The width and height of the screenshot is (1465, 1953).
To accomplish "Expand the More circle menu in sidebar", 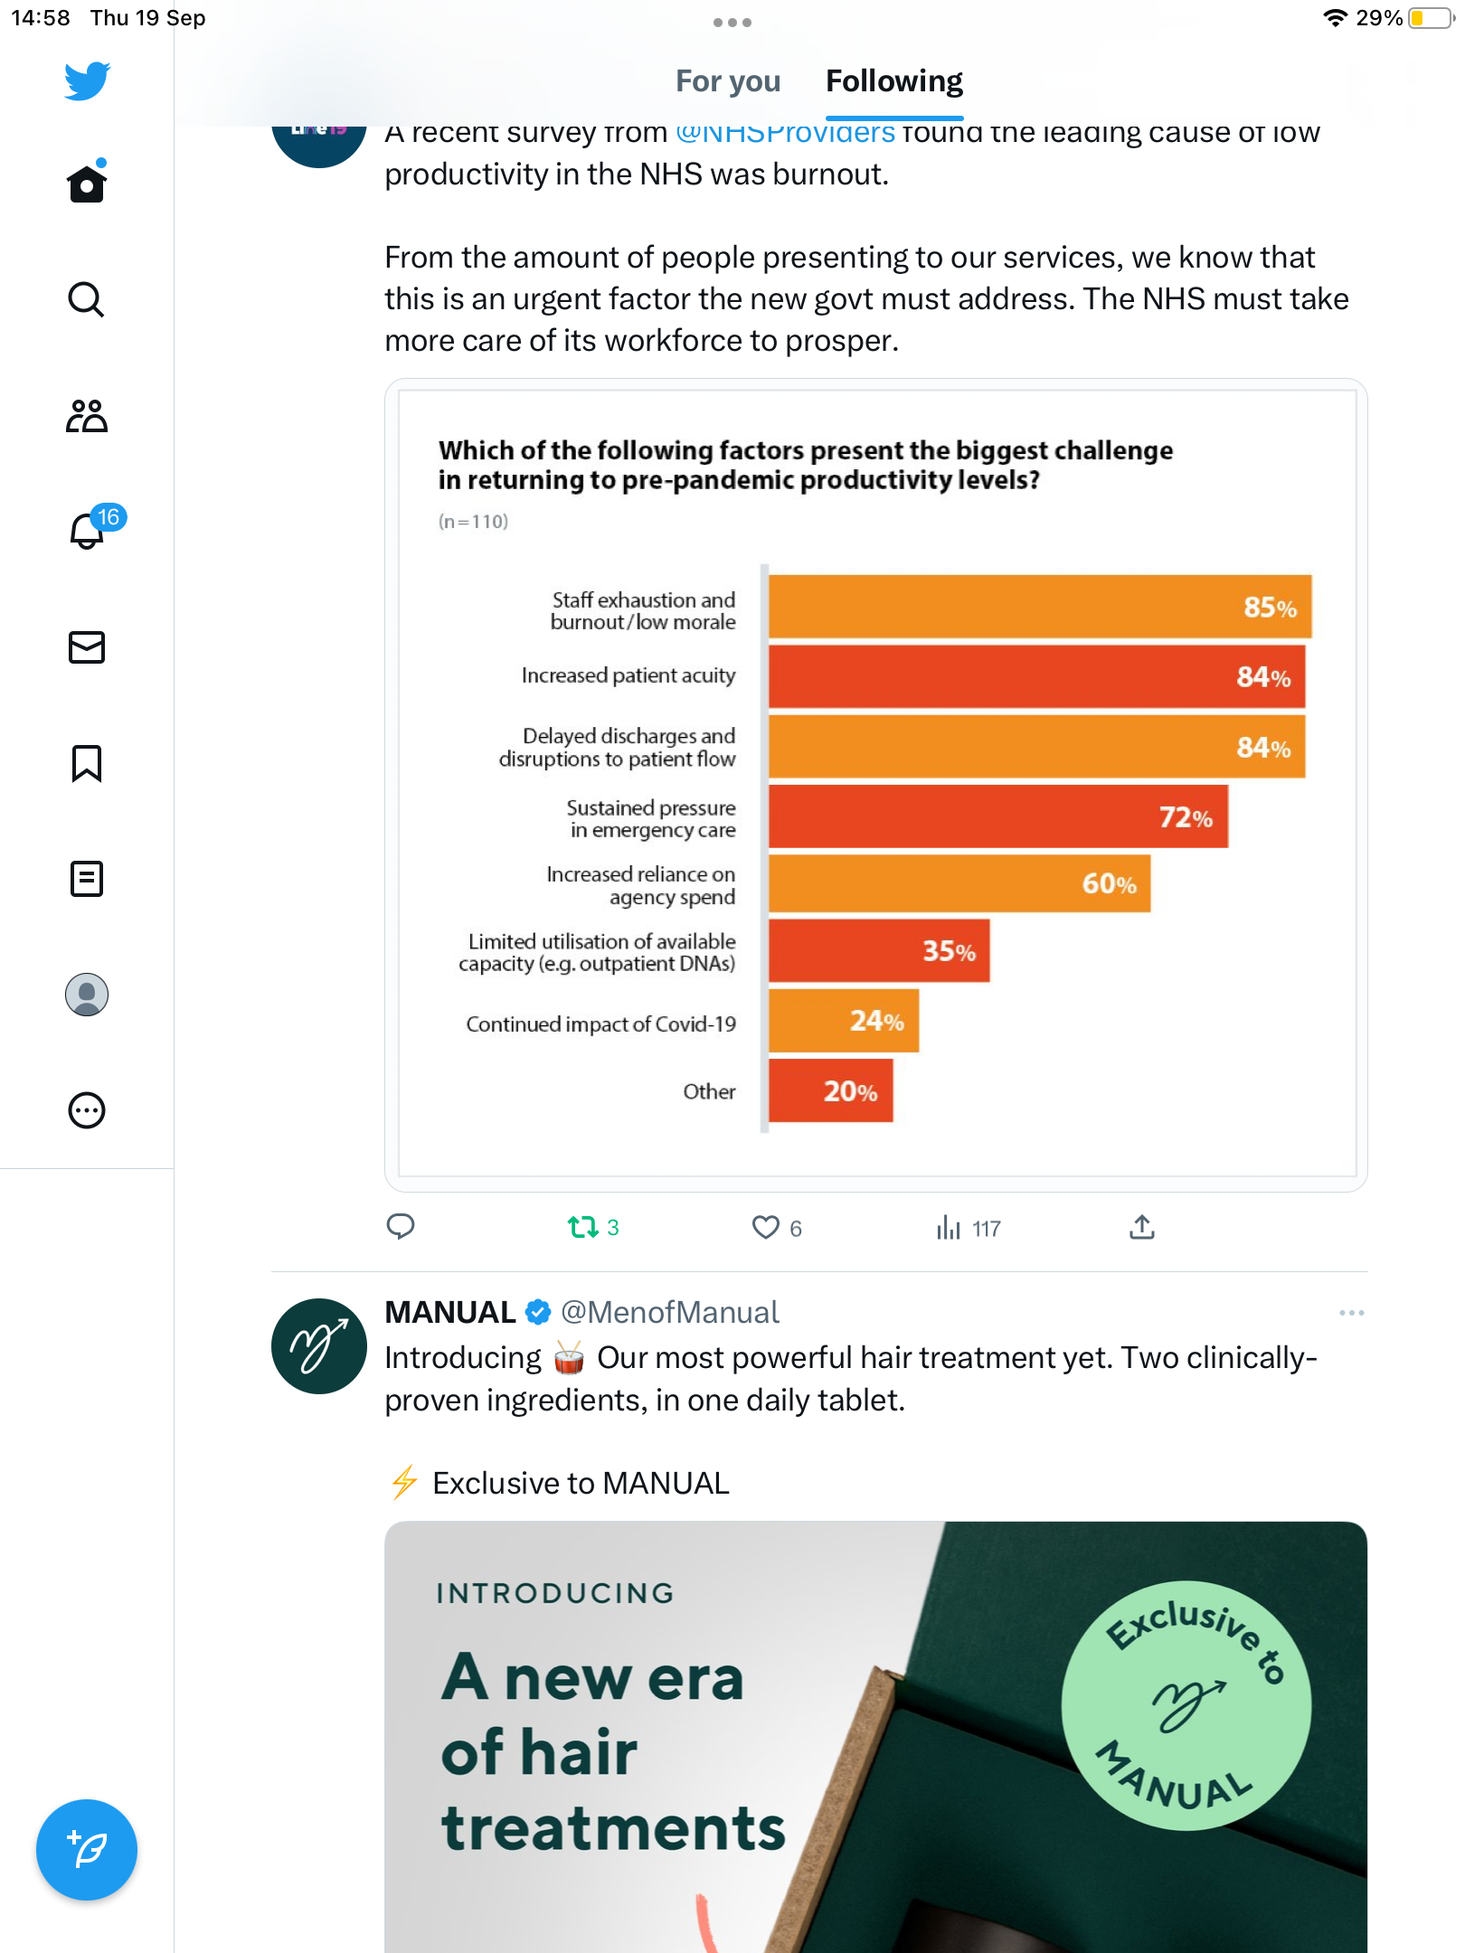I will click(87, 1110).
